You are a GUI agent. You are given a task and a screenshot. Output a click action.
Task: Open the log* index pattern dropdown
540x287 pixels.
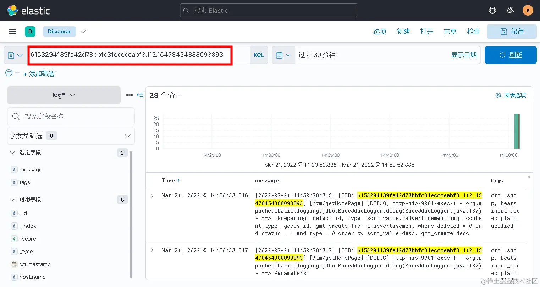[64, 95]
